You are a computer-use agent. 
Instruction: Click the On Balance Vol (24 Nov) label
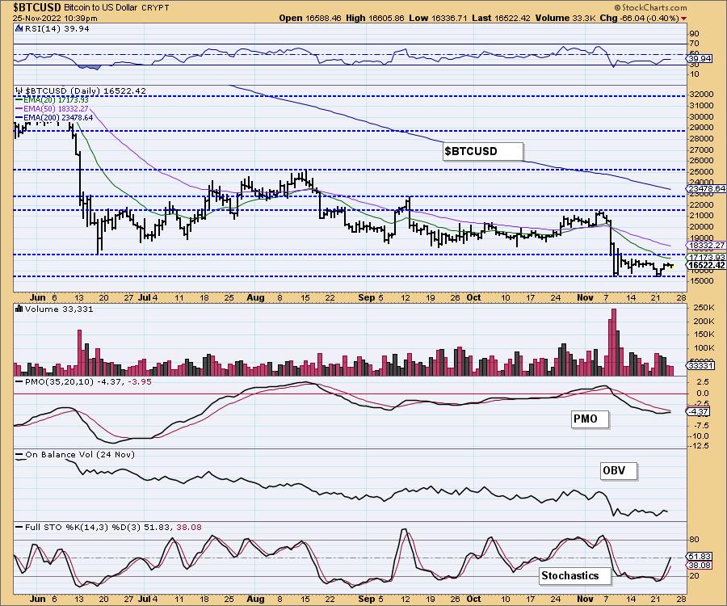pyautogui.click(x=80, y=454)
